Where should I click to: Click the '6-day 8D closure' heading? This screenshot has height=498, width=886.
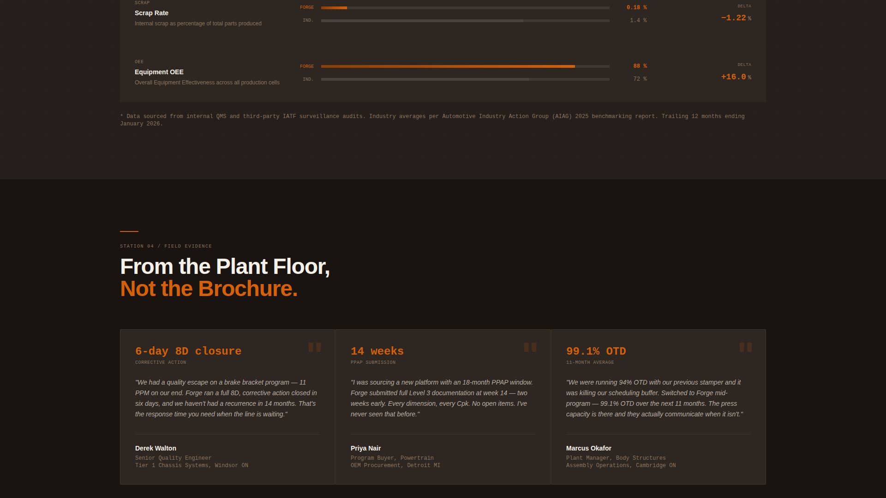(x=188, y=351)
